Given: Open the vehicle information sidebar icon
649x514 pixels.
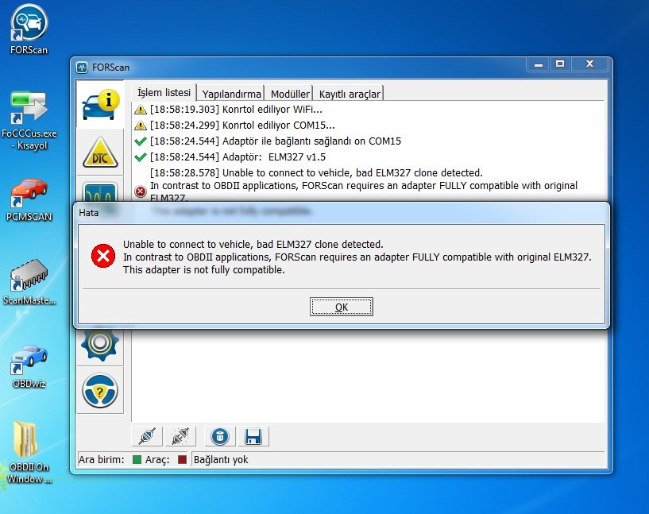Looking at the screenshot, I should (x=101, y=104).
